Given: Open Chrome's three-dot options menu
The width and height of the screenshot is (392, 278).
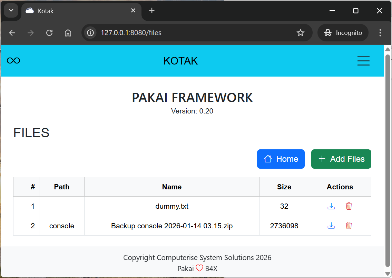Looking at the screenshot, I should coord(380,32).
